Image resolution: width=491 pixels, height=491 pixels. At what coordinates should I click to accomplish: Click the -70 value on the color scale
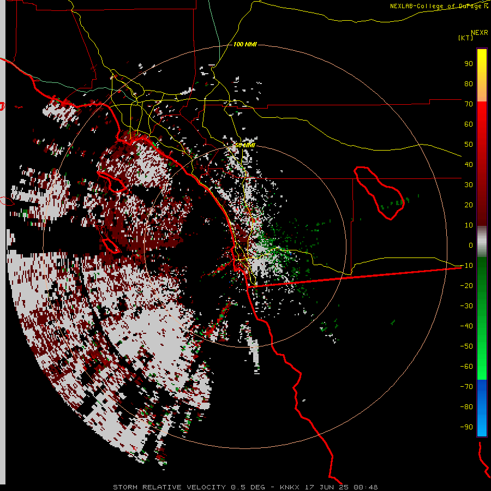click(466, 387)
